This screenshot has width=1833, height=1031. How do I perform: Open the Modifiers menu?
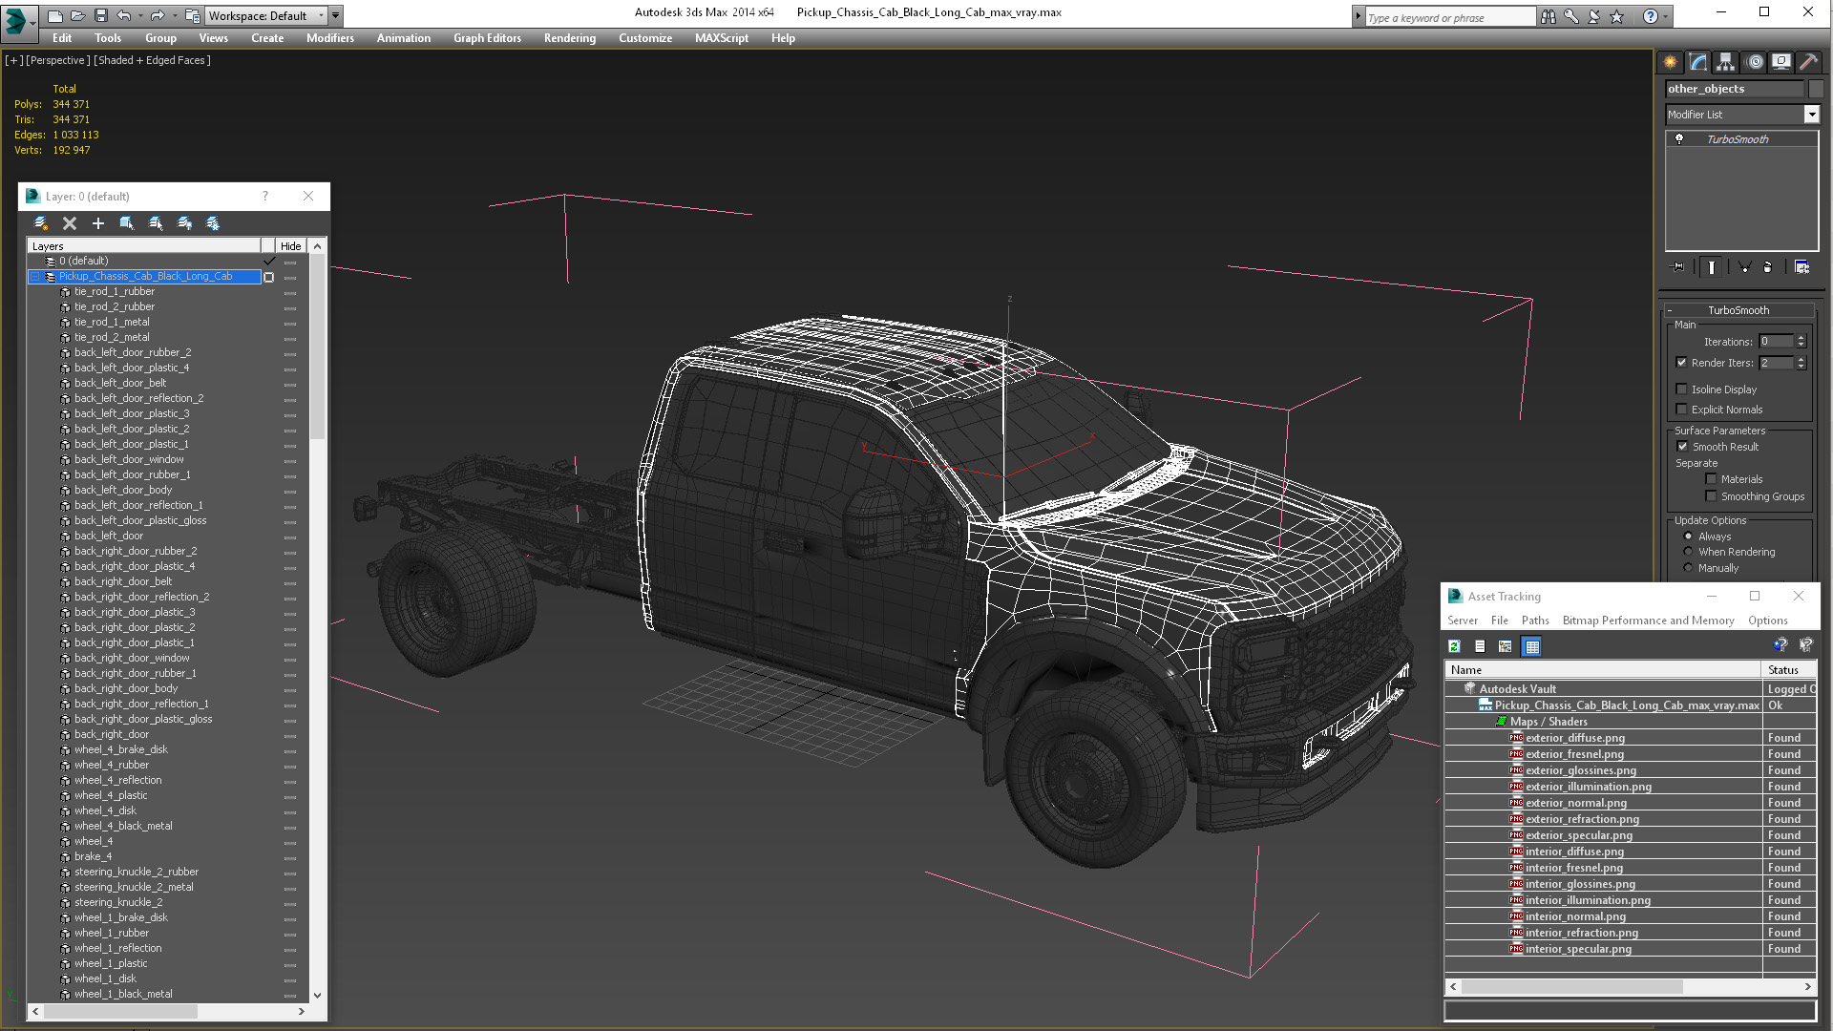330,38
